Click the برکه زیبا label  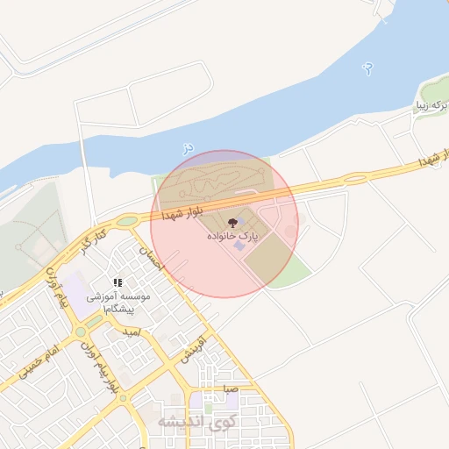[432, 105]
